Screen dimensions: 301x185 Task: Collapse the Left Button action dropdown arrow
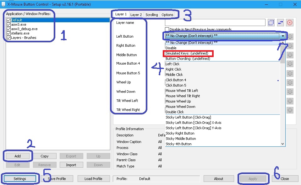tap(283, 36)
